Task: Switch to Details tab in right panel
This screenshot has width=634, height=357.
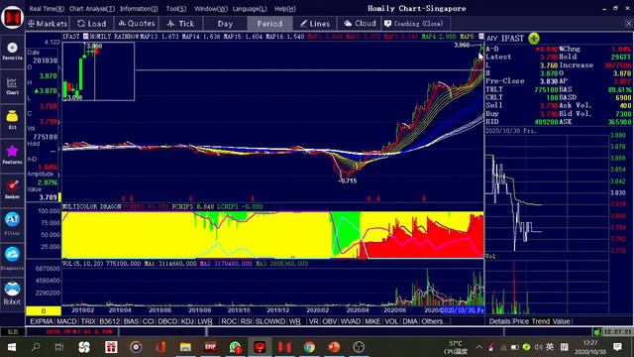Action: tap(500, 321)
